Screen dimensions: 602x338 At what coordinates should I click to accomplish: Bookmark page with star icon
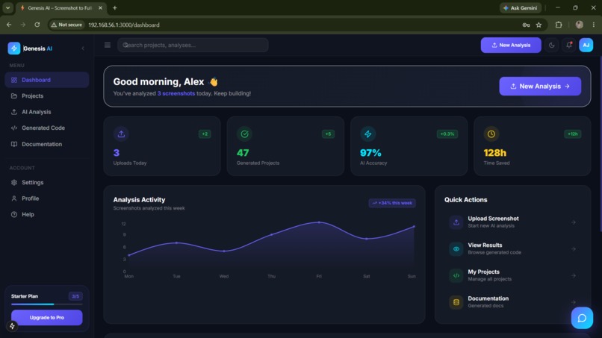click(x=539, y=25)
